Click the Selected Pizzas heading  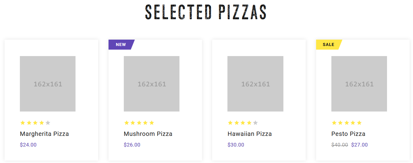point(206,12)
